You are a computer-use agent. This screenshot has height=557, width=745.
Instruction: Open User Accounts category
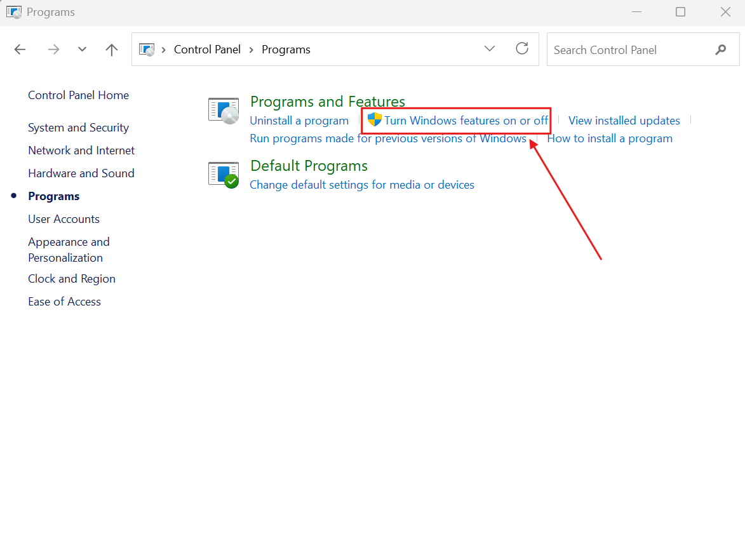(64, 219)
